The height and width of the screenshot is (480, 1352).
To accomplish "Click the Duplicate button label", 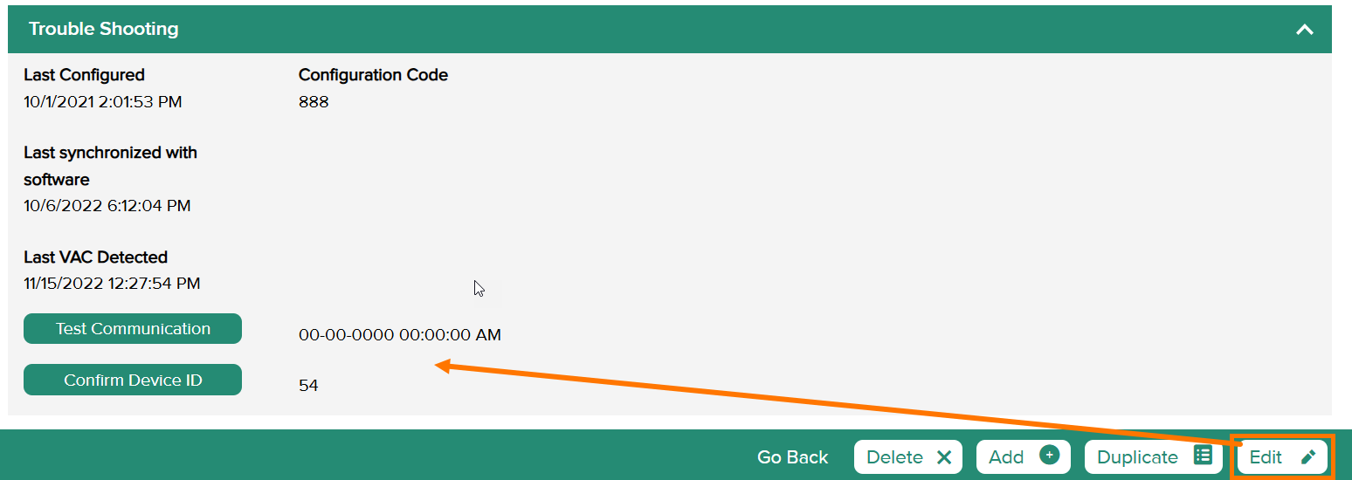I will [1137, 457].
